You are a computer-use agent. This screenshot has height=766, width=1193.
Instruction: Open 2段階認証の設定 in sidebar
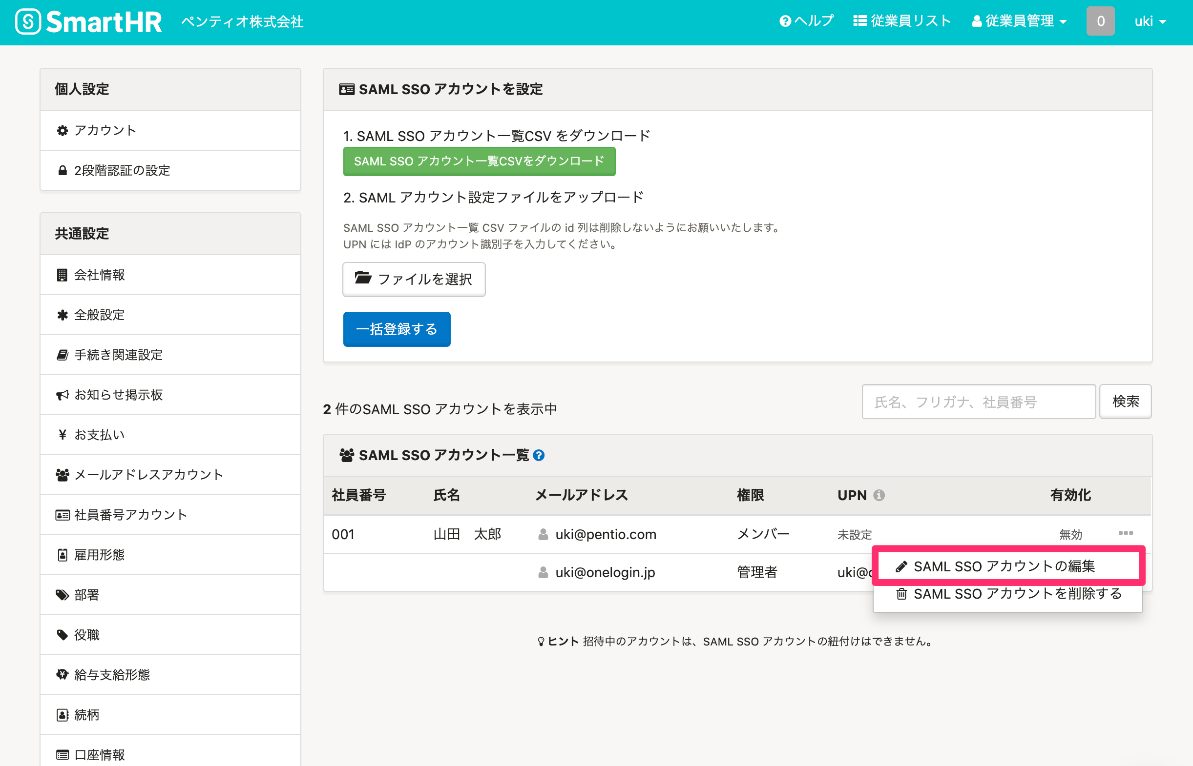click(x=170, y=170)
